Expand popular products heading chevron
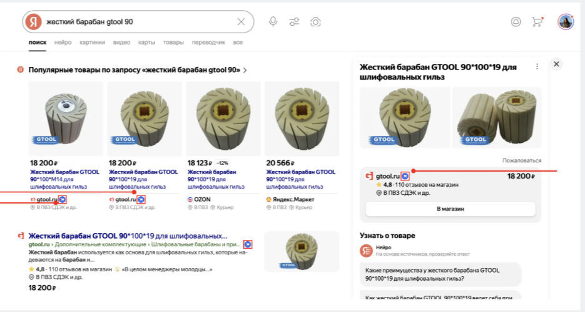585x312 pixels. click(245, 70)
